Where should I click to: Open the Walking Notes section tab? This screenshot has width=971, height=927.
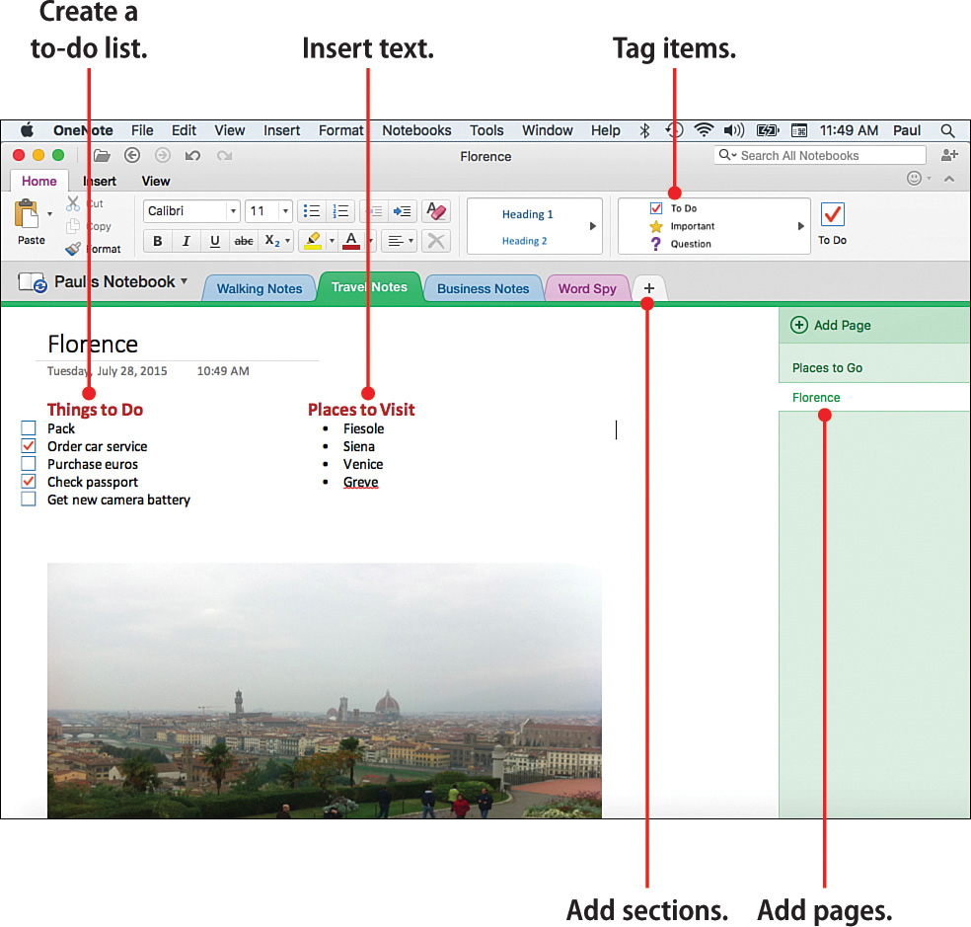260,288
